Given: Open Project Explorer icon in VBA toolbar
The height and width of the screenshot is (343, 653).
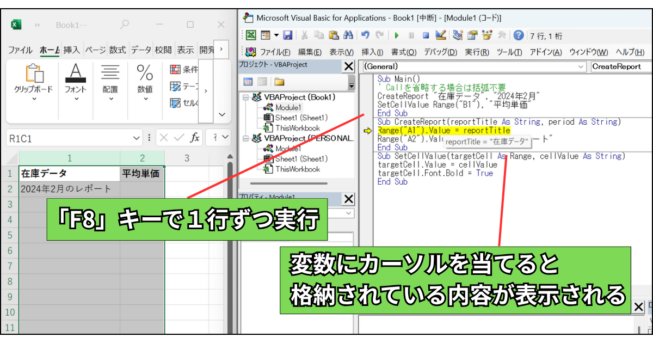Looking at the screenshot, I should [458, 35].
